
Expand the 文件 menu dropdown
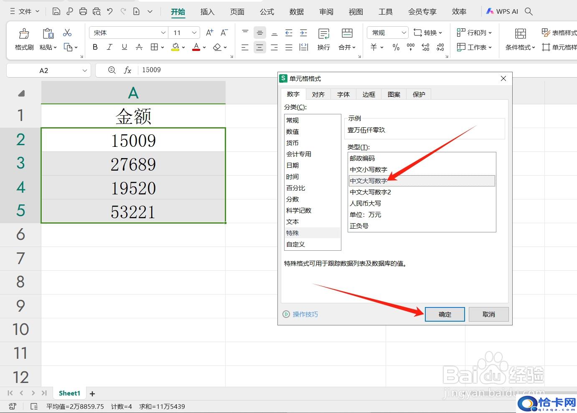25,12
